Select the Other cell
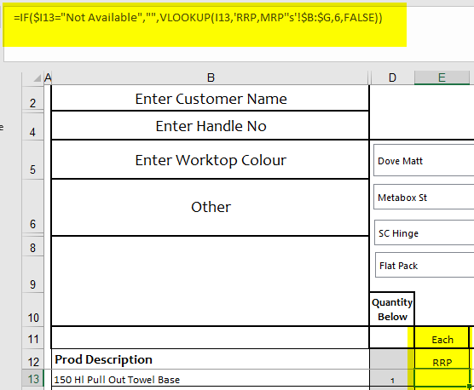The height and width of the screenshot is (390, 474). tap(211, 208)
